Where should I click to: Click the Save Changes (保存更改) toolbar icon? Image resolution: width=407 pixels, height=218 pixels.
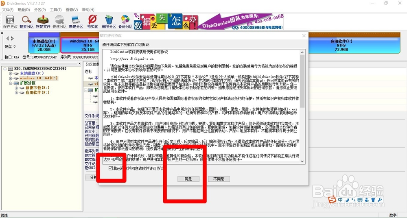(x=10, y=22)
